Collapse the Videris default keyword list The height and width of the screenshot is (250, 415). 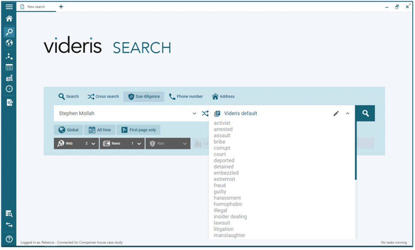[348, 114]
